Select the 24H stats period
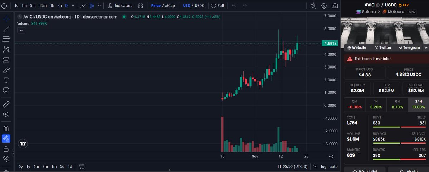 pos(418,105)
